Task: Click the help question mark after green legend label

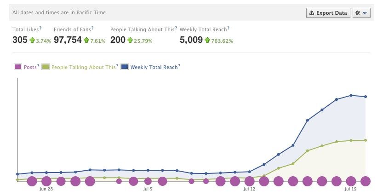Action: point(117,66)
